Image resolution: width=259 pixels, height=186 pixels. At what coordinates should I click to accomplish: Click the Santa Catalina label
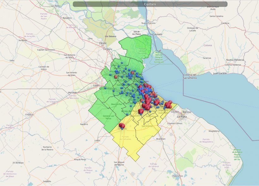click(216, 16)
